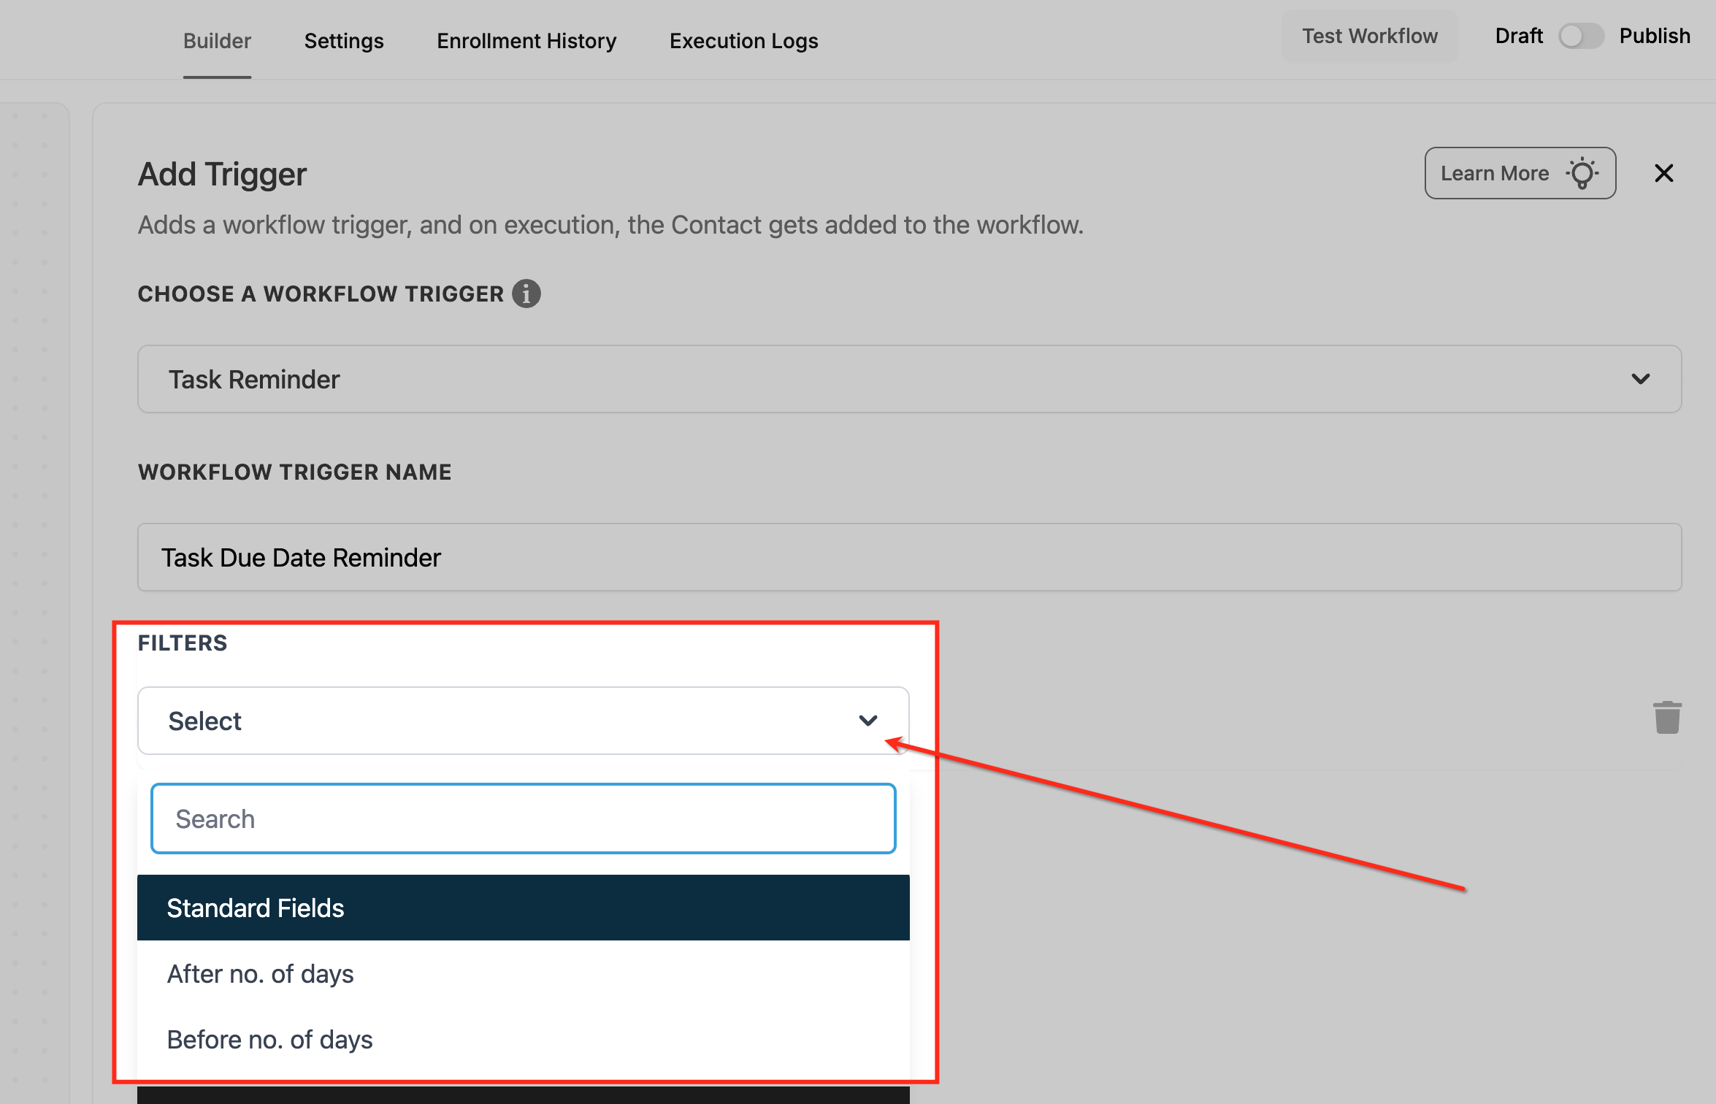Click the trash icon to delete filter
Screen dimensions: 1716x1104
(x=1667, y=718)
